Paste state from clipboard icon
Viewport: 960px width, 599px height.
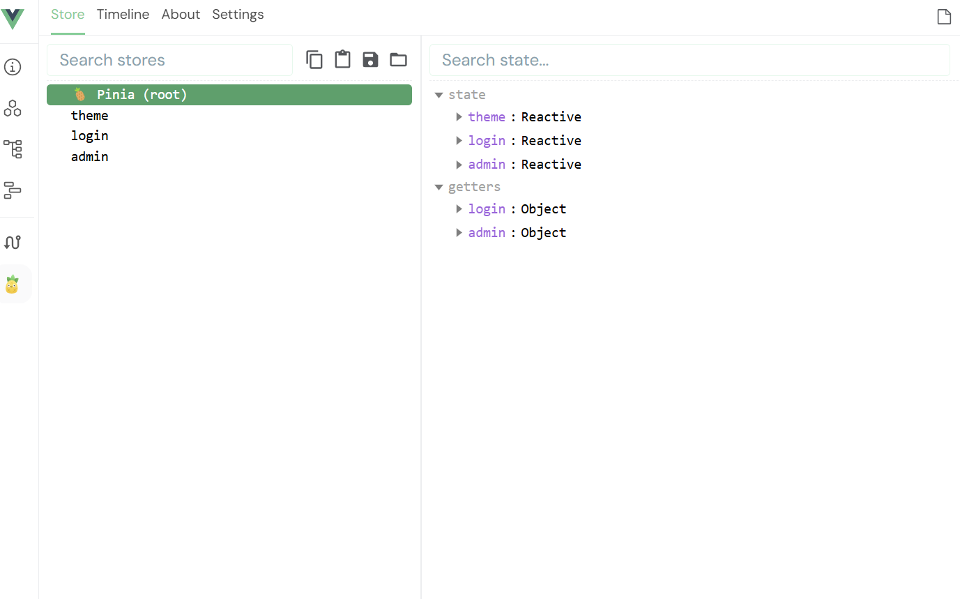pos(342,60)
